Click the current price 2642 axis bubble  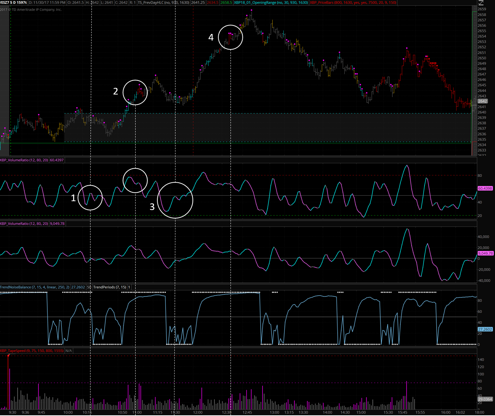point(482,101)
